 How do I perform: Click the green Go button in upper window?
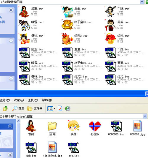click(147, 2)
